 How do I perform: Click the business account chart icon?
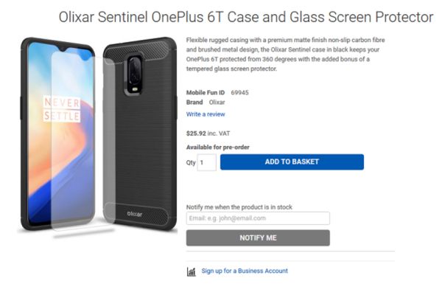pos(191,271)
